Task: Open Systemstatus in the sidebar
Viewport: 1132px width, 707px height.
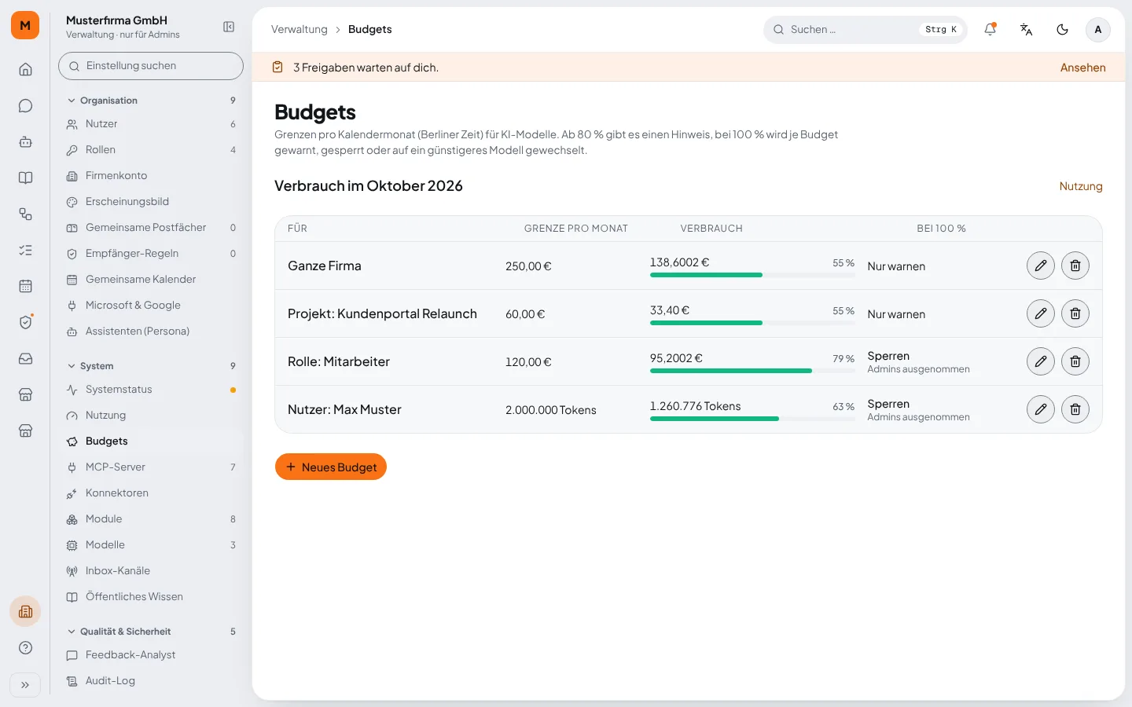Action: [151, 390]
